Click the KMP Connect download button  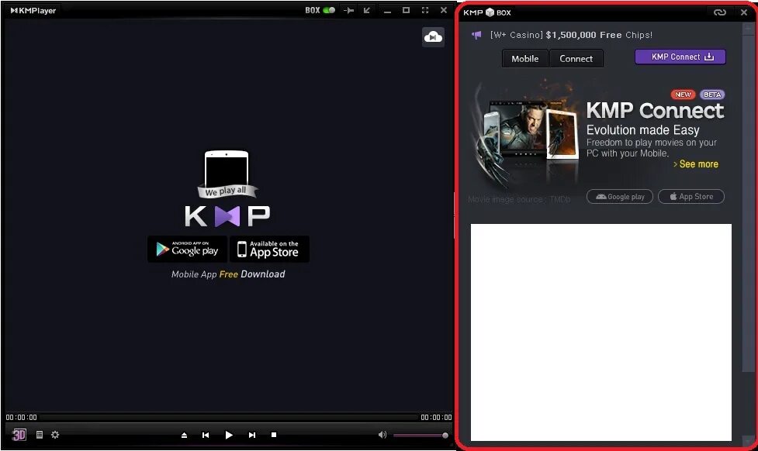coord(680,56)
